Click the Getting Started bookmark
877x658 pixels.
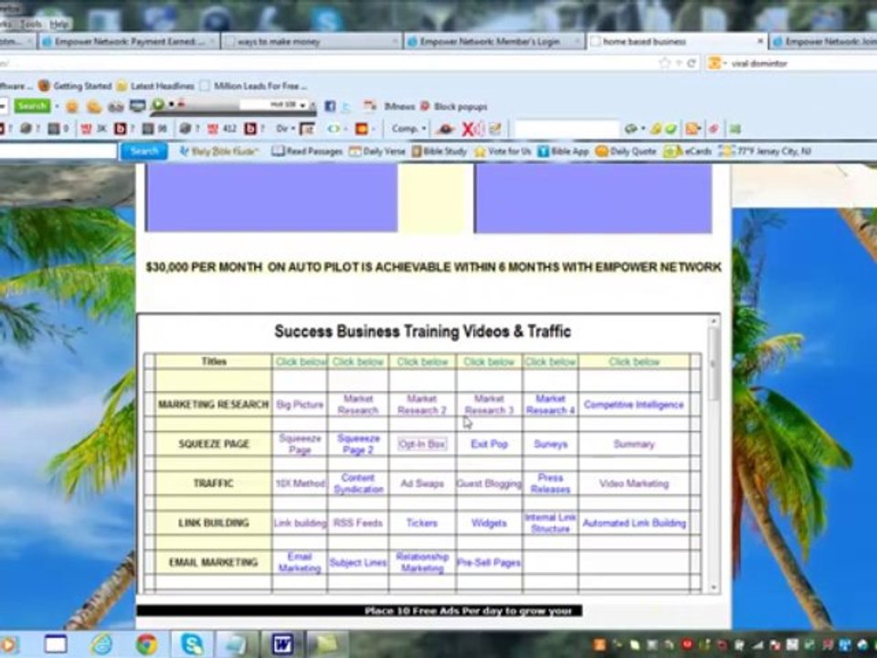click(75, 86)
